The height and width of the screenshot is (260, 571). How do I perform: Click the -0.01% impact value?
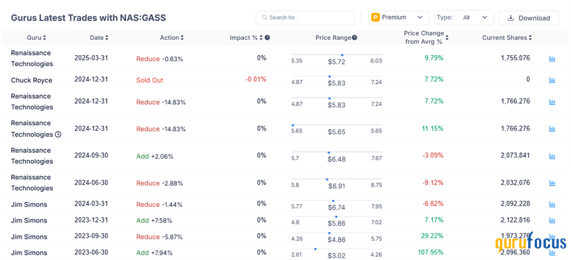[x=256, y=79]
